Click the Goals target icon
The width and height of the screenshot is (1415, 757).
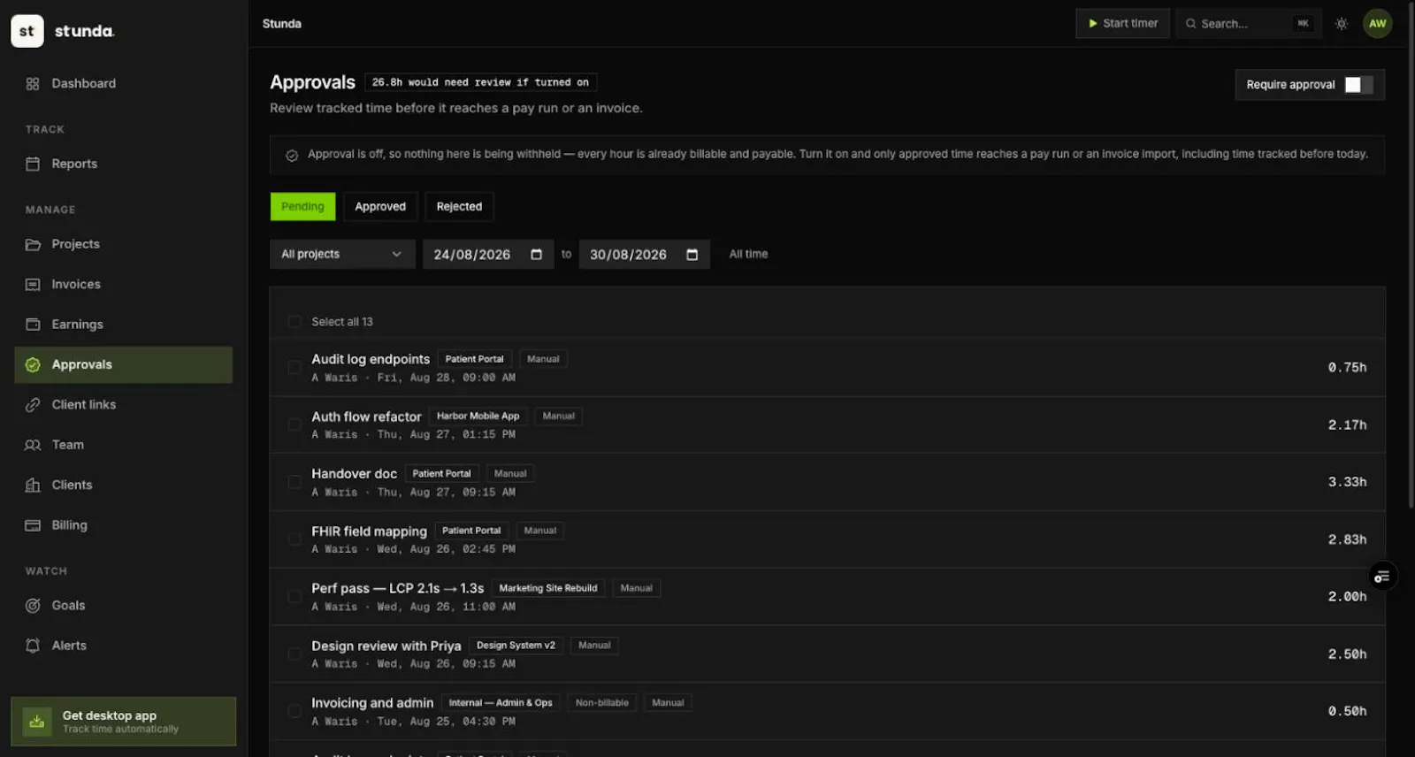coord(33,606)
